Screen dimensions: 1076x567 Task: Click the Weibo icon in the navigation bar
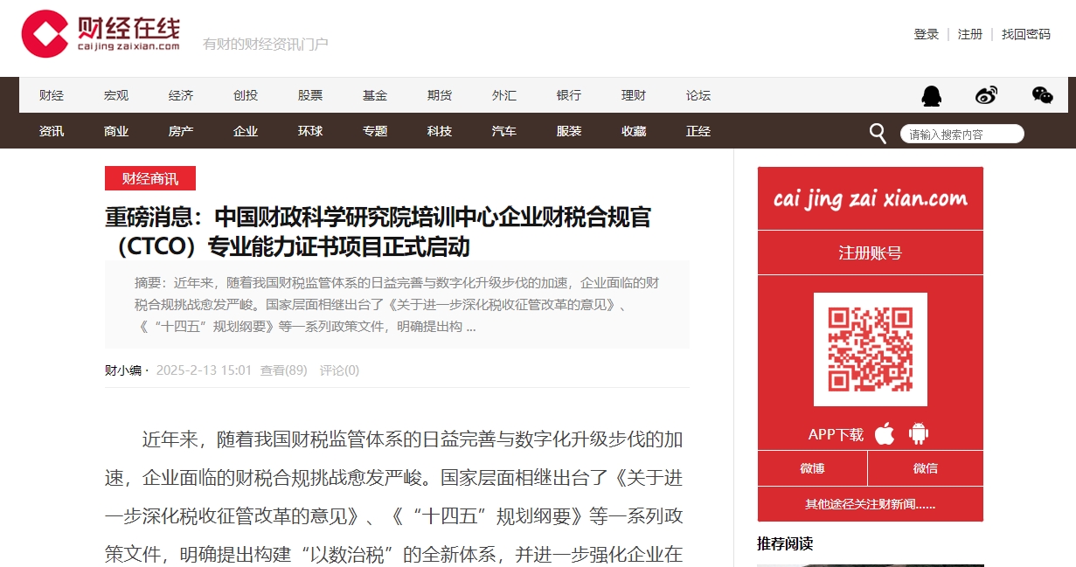(x=987, y=95)
